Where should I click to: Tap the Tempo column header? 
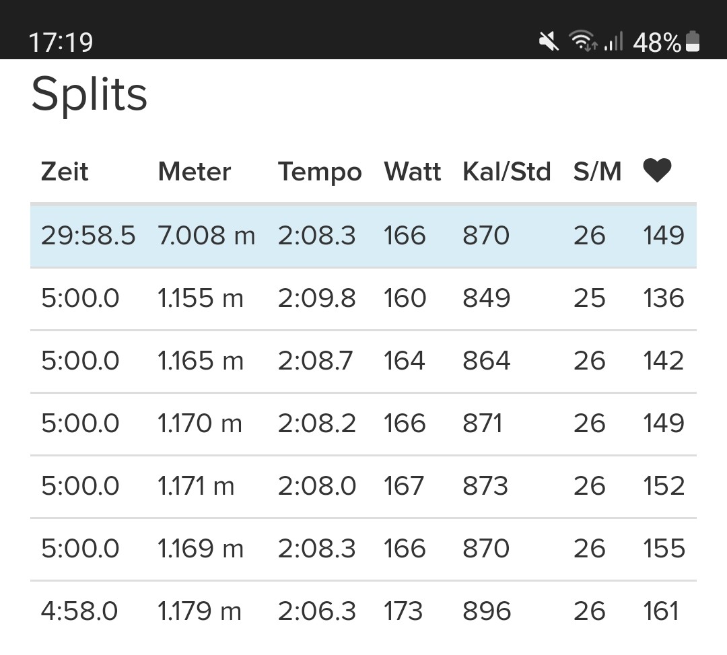click(320, 172)
